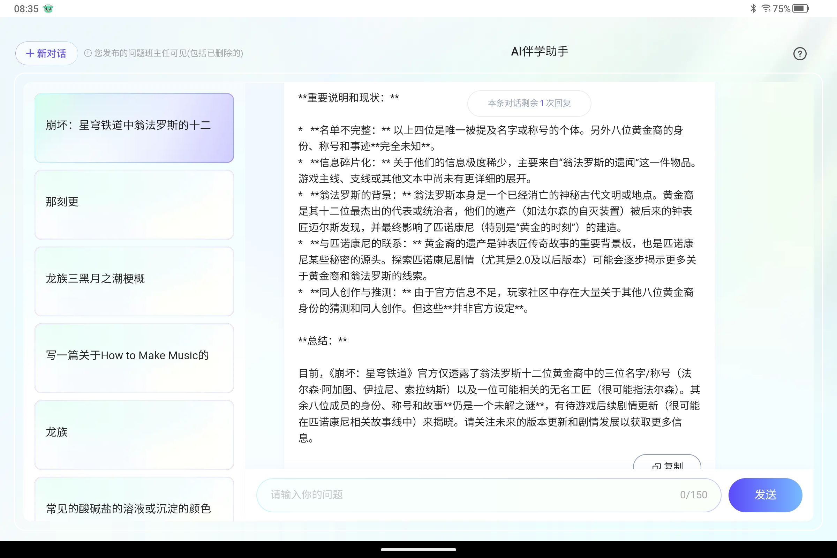Click the Wi-Fi status icon
This screenshot has width=837, height=558.
click(766, 8)
